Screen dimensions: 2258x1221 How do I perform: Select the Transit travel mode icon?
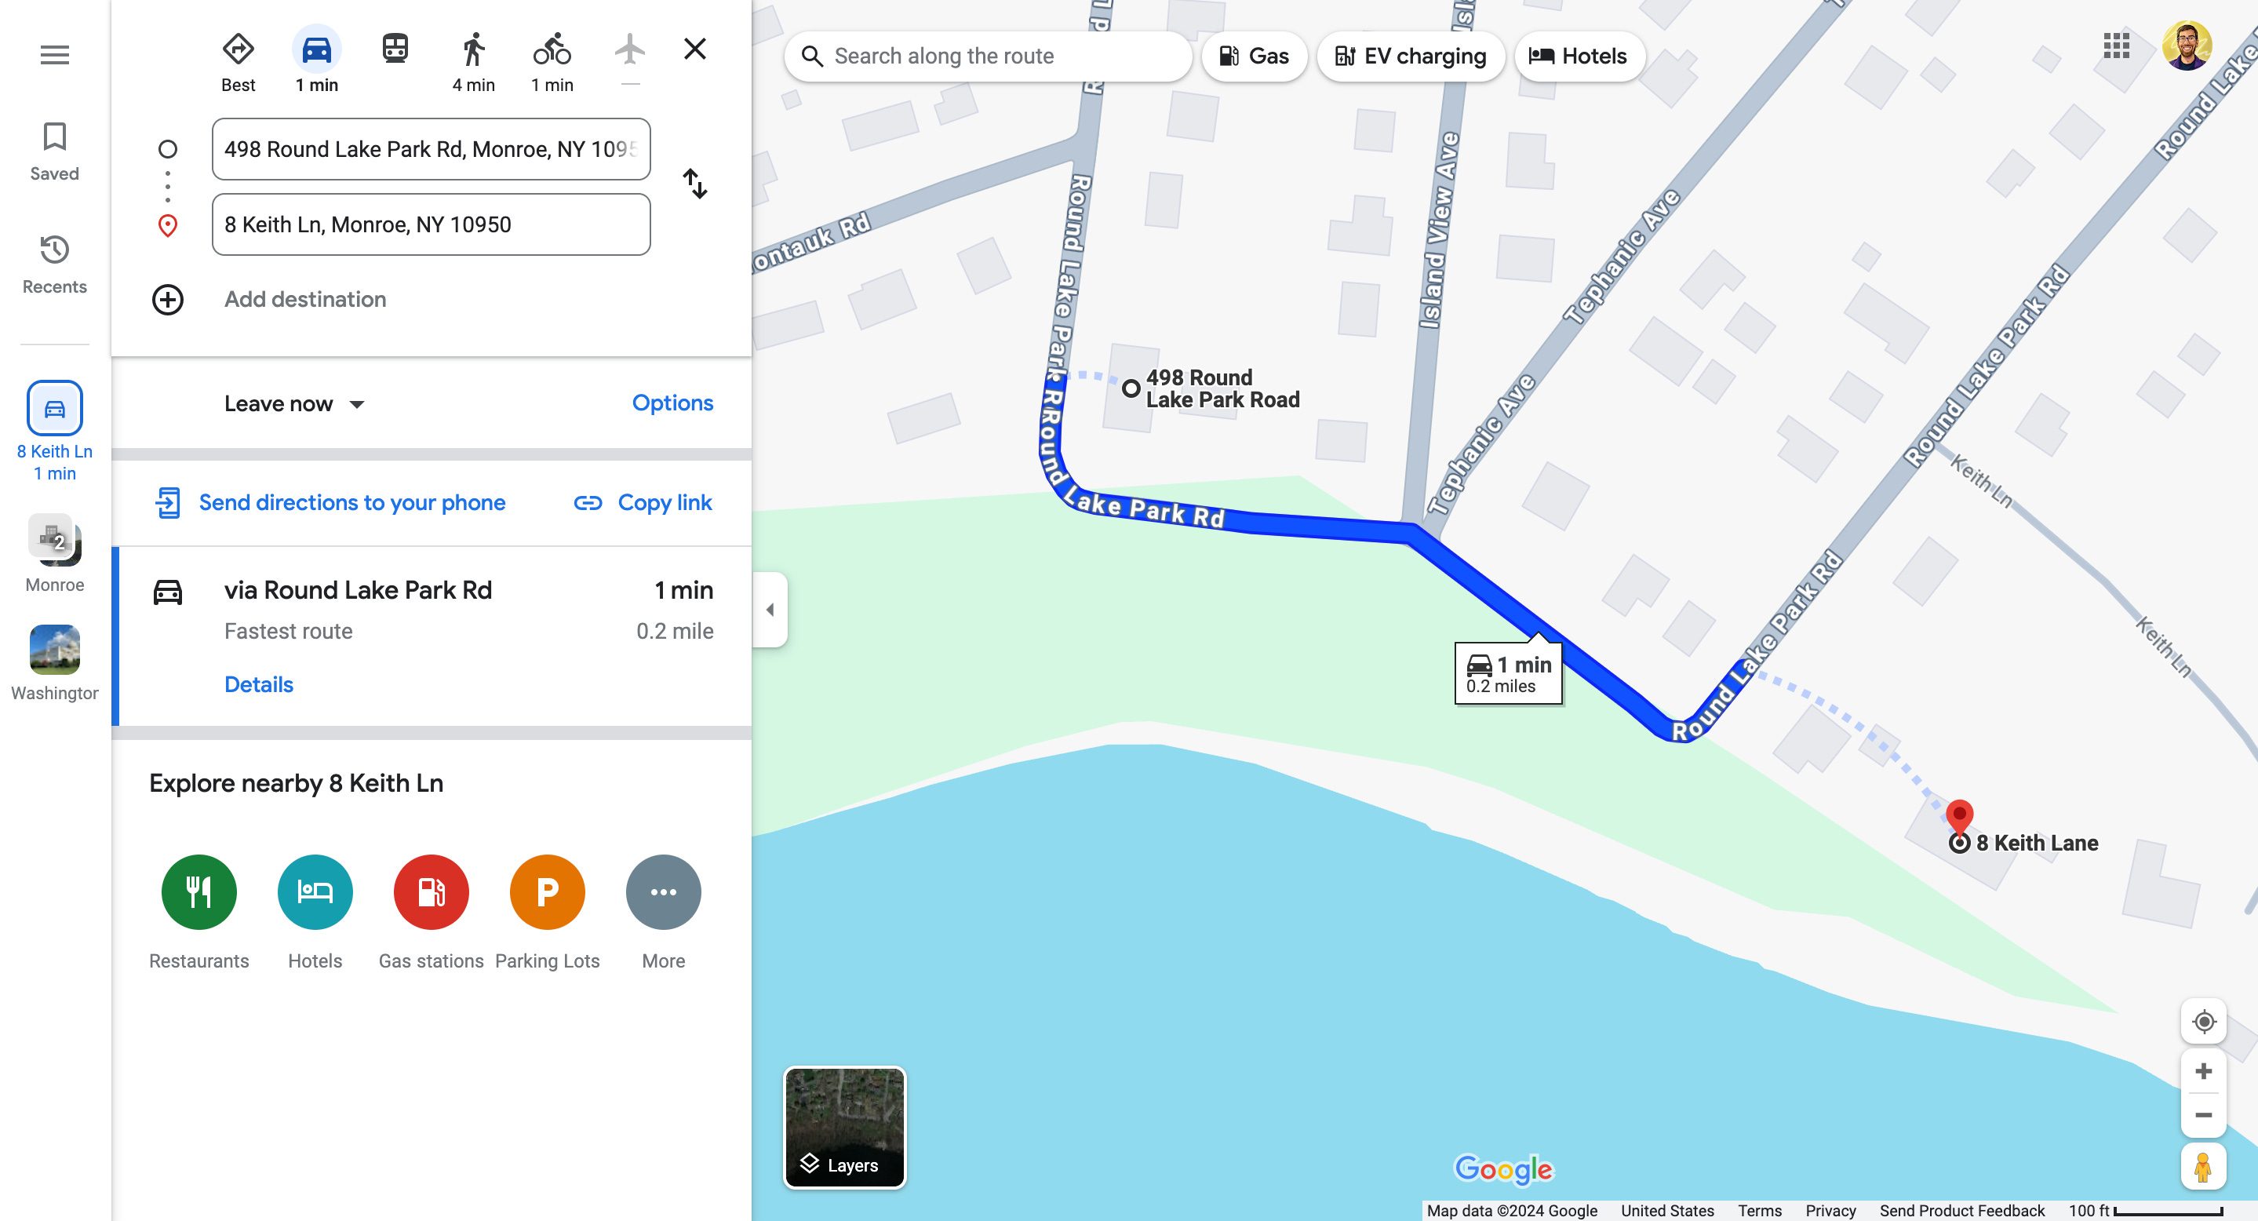tap(395, 49)
